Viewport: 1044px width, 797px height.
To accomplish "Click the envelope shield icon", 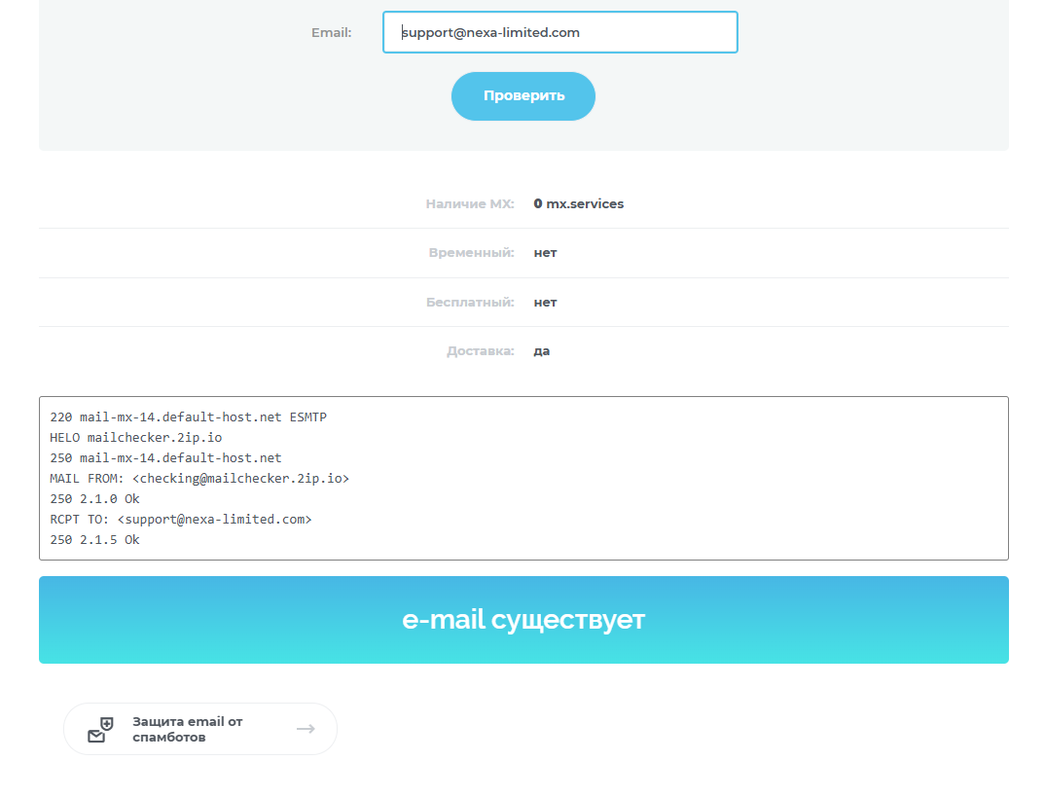I will click(x=100, y=730).
